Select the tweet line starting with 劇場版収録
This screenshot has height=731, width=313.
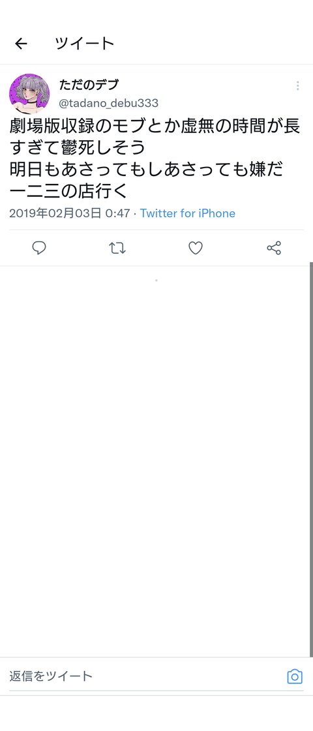point(155,127)
